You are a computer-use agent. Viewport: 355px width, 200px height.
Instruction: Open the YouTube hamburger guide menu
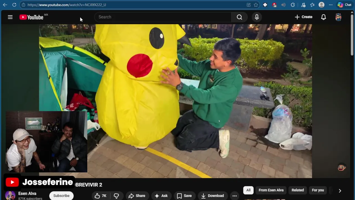(10, 17)
